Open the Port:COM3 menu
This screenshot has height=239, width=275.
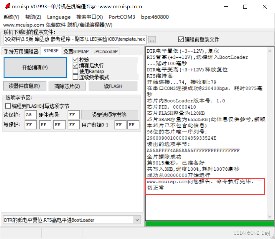point(122,17)
